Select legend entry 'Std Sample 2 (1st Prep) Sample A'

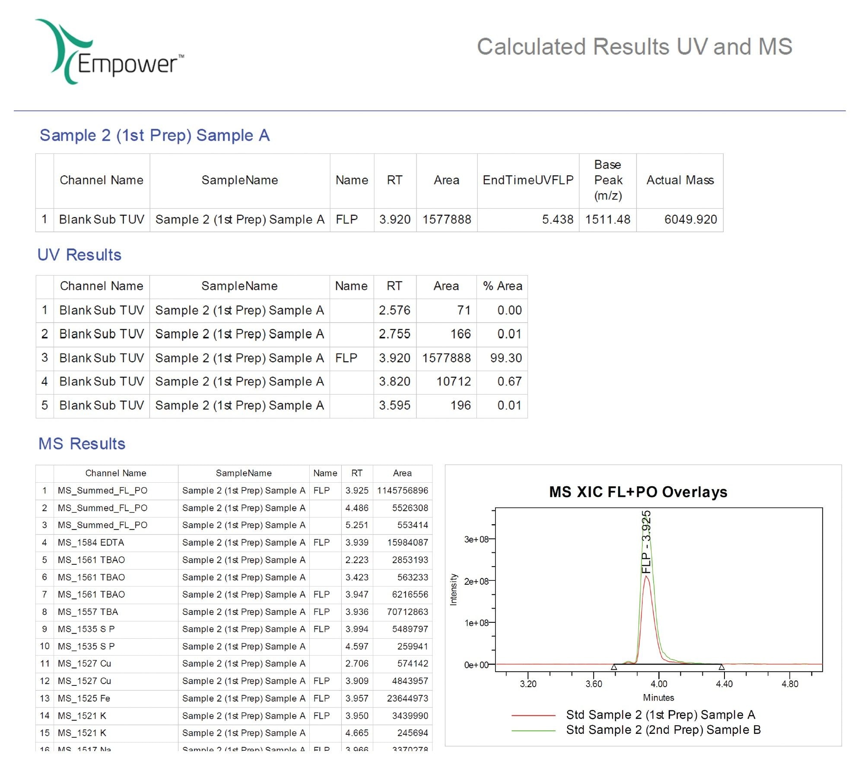point(661,715)
